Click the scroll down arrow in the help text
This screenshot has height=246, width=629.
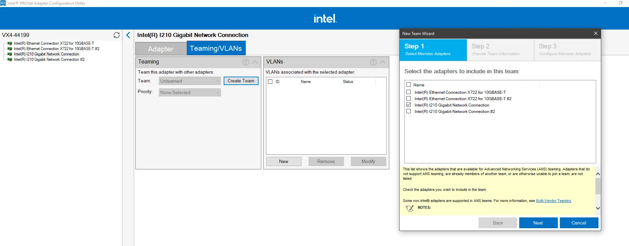598,208
